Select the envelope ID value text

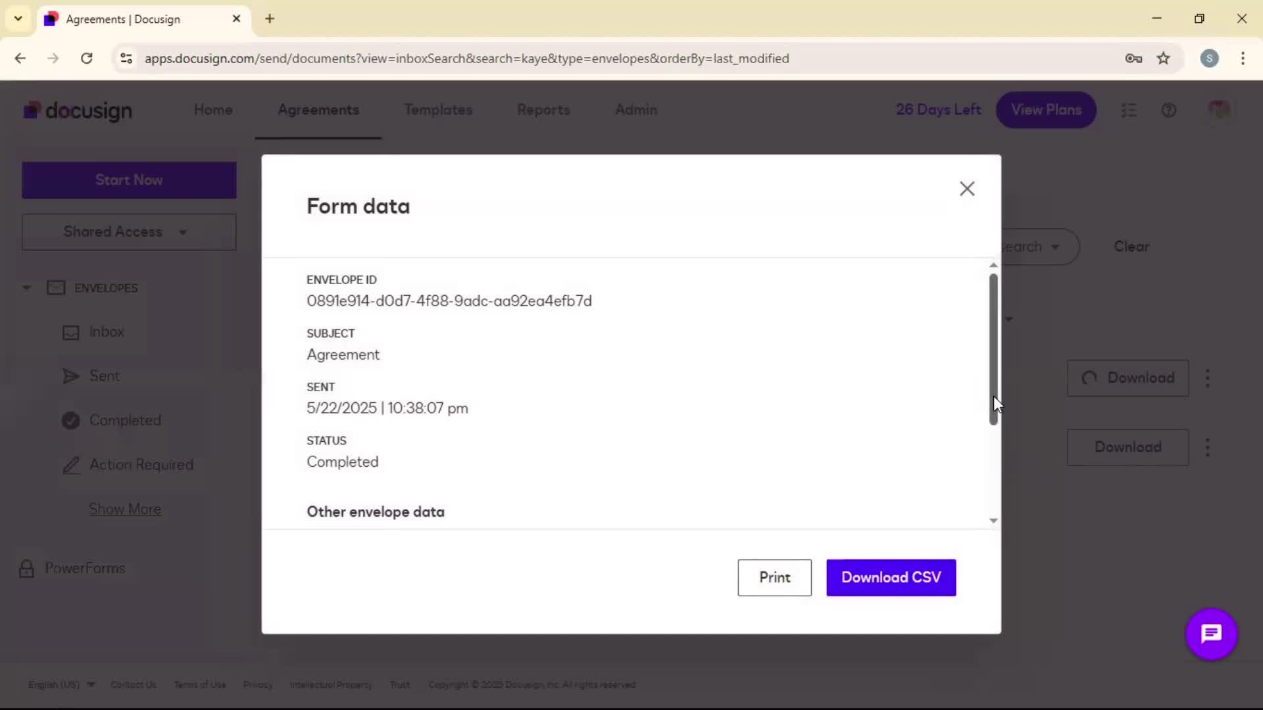449,300
